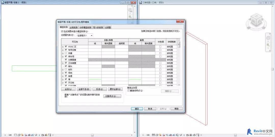Click the 取消 button

150,109
